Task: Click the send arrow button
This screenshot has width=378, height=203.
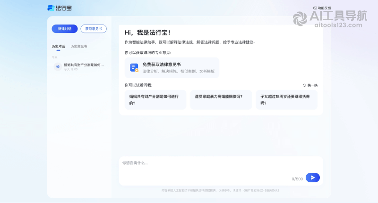Action: pos(313,178)
